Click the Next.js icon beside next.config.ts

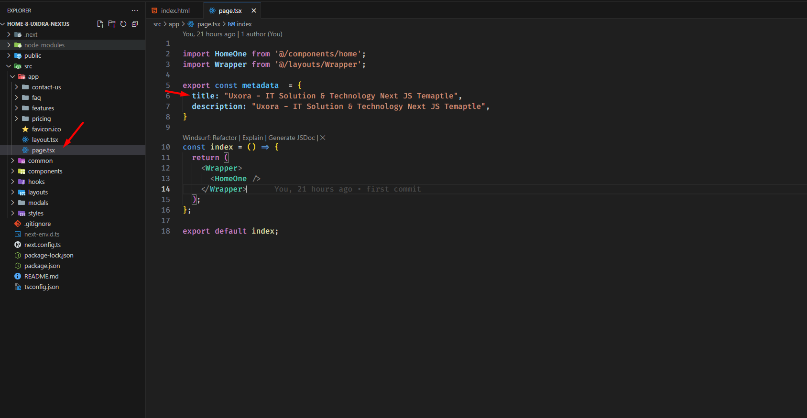18,245
